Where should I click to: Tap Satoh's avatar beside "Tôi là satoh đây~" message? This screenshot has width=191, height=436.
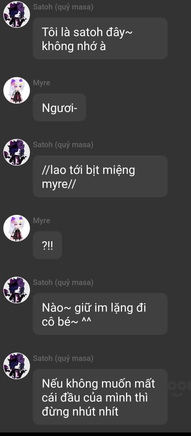[x=17, y=15]
